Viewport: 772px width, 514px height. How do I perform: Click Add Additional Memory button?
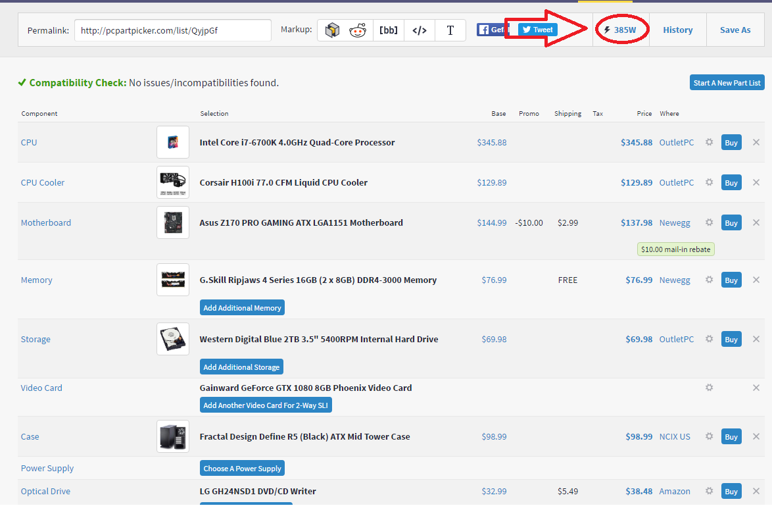(x=242, y=307)
